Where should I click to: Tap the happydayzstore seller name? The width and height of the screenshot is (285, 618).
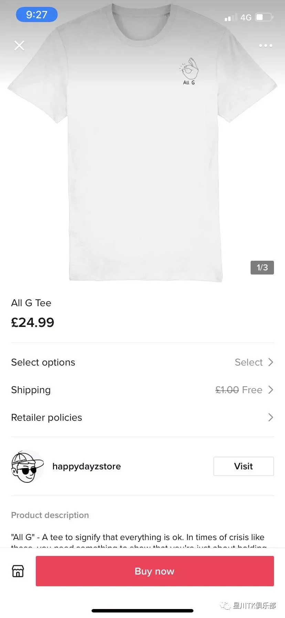pos(86,466)
